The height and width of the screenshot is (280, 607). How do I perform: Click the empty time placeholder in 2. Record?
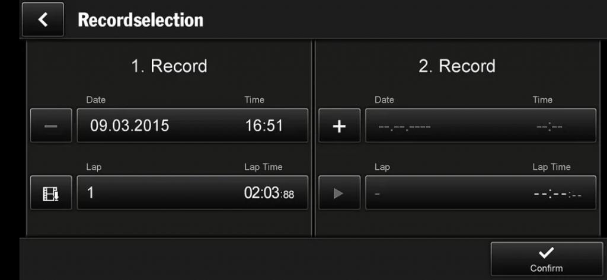tap(549, 126)
